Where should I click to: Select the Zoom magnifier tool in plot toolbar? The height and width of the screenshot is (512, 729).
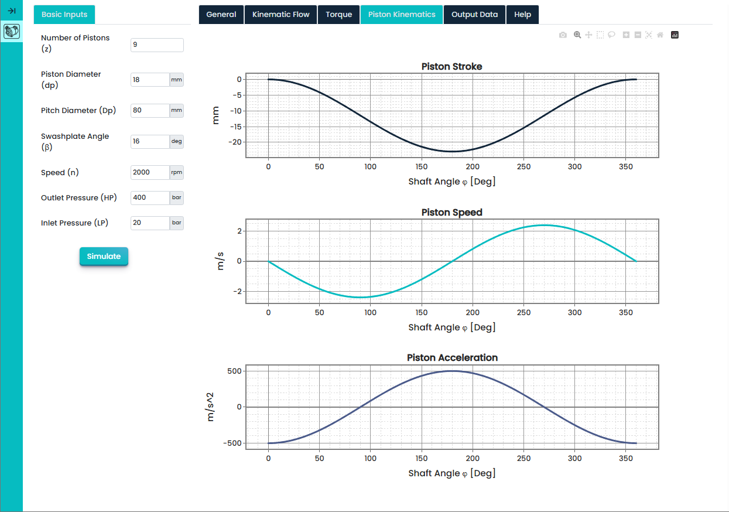[577, 35]
